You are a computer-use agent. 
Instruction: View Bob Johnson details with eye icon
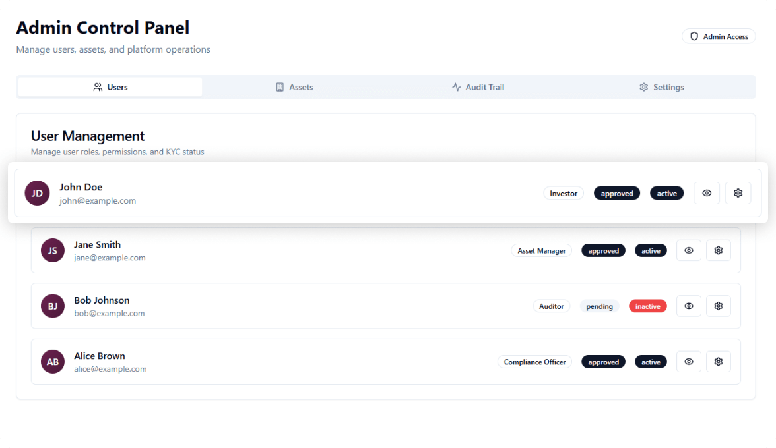tap(689, 306)
